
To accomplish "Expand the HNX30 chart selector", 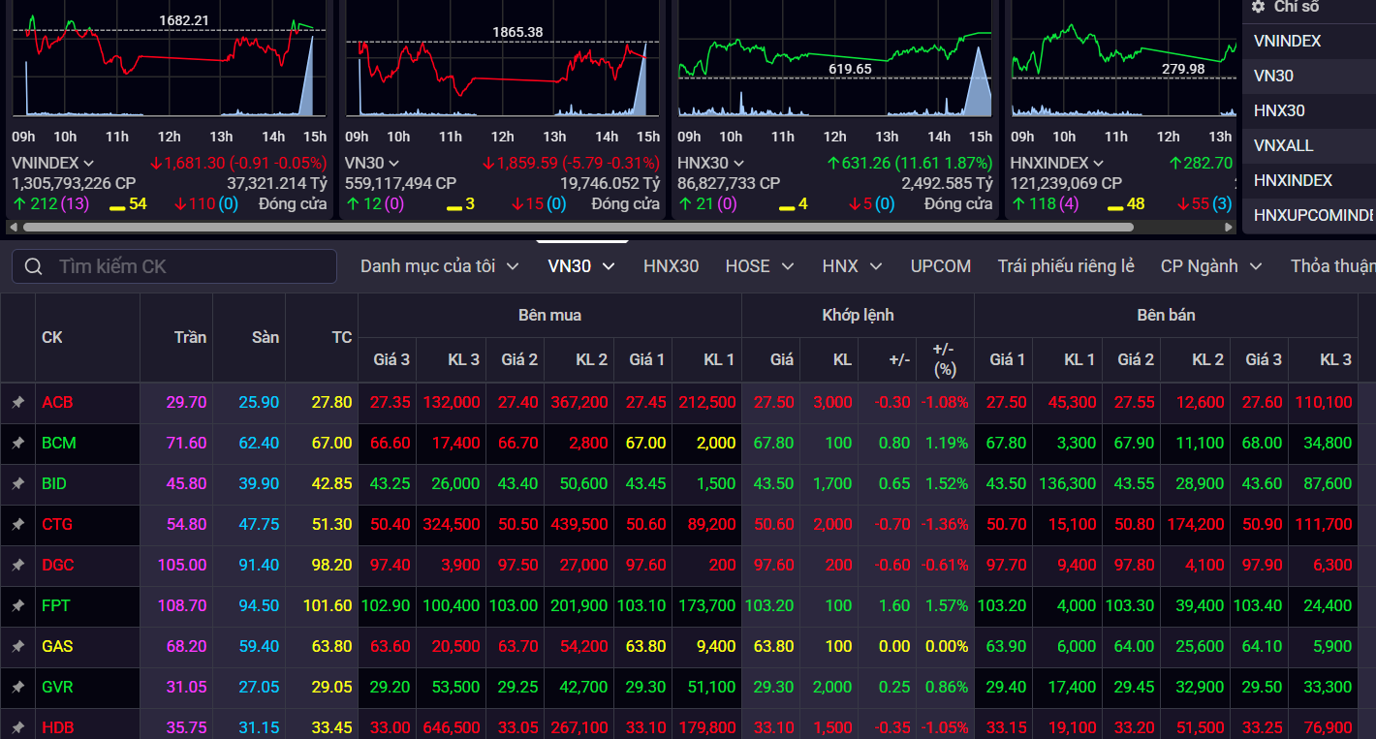I will tap(738, 163).
